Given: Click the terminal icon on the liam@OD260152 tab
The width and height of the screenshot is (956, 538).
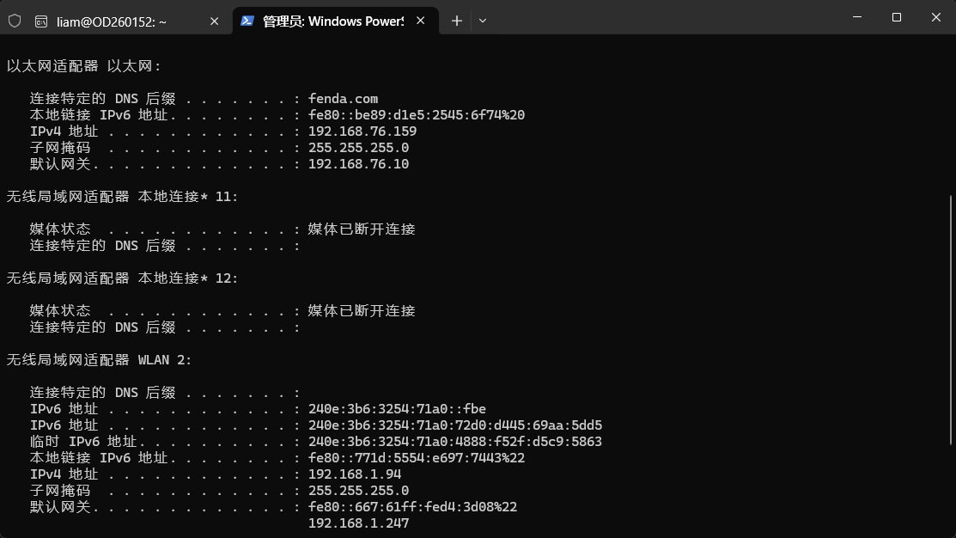Looking at the screenshot, I should click(41, 22).
